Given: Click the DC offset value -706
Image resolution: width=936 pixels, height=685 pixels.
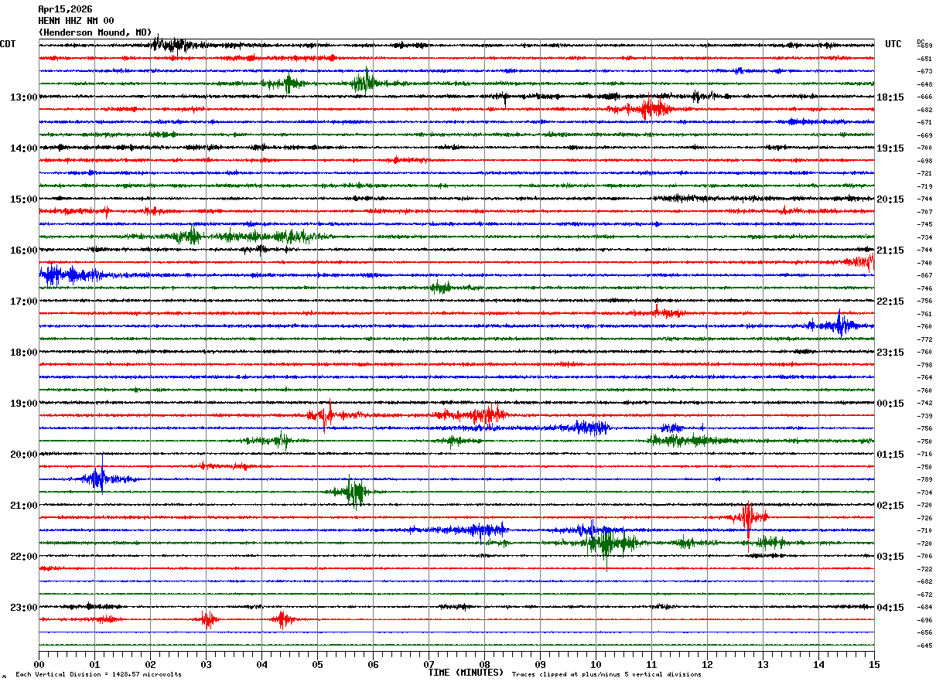Looking at the screenshot, I should [924, 556].
